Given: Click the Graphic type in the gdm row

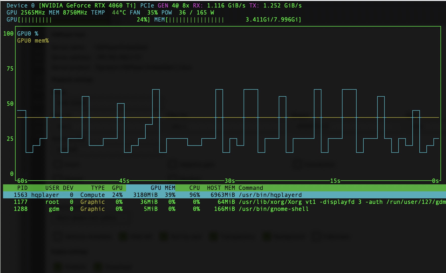Looking at the screenshot, I should pos(93,209).
